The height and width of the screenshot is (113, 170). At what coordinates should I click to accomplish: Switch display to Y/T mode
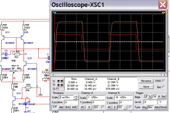point(55,107)
